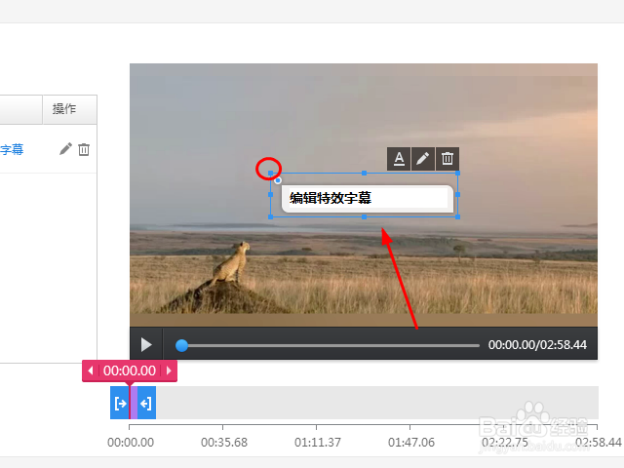The height and width of the screenshot is (468, 624).
Task: Click the 00:00.00/02:58.44 time display
Action: [x=537, y=345]
